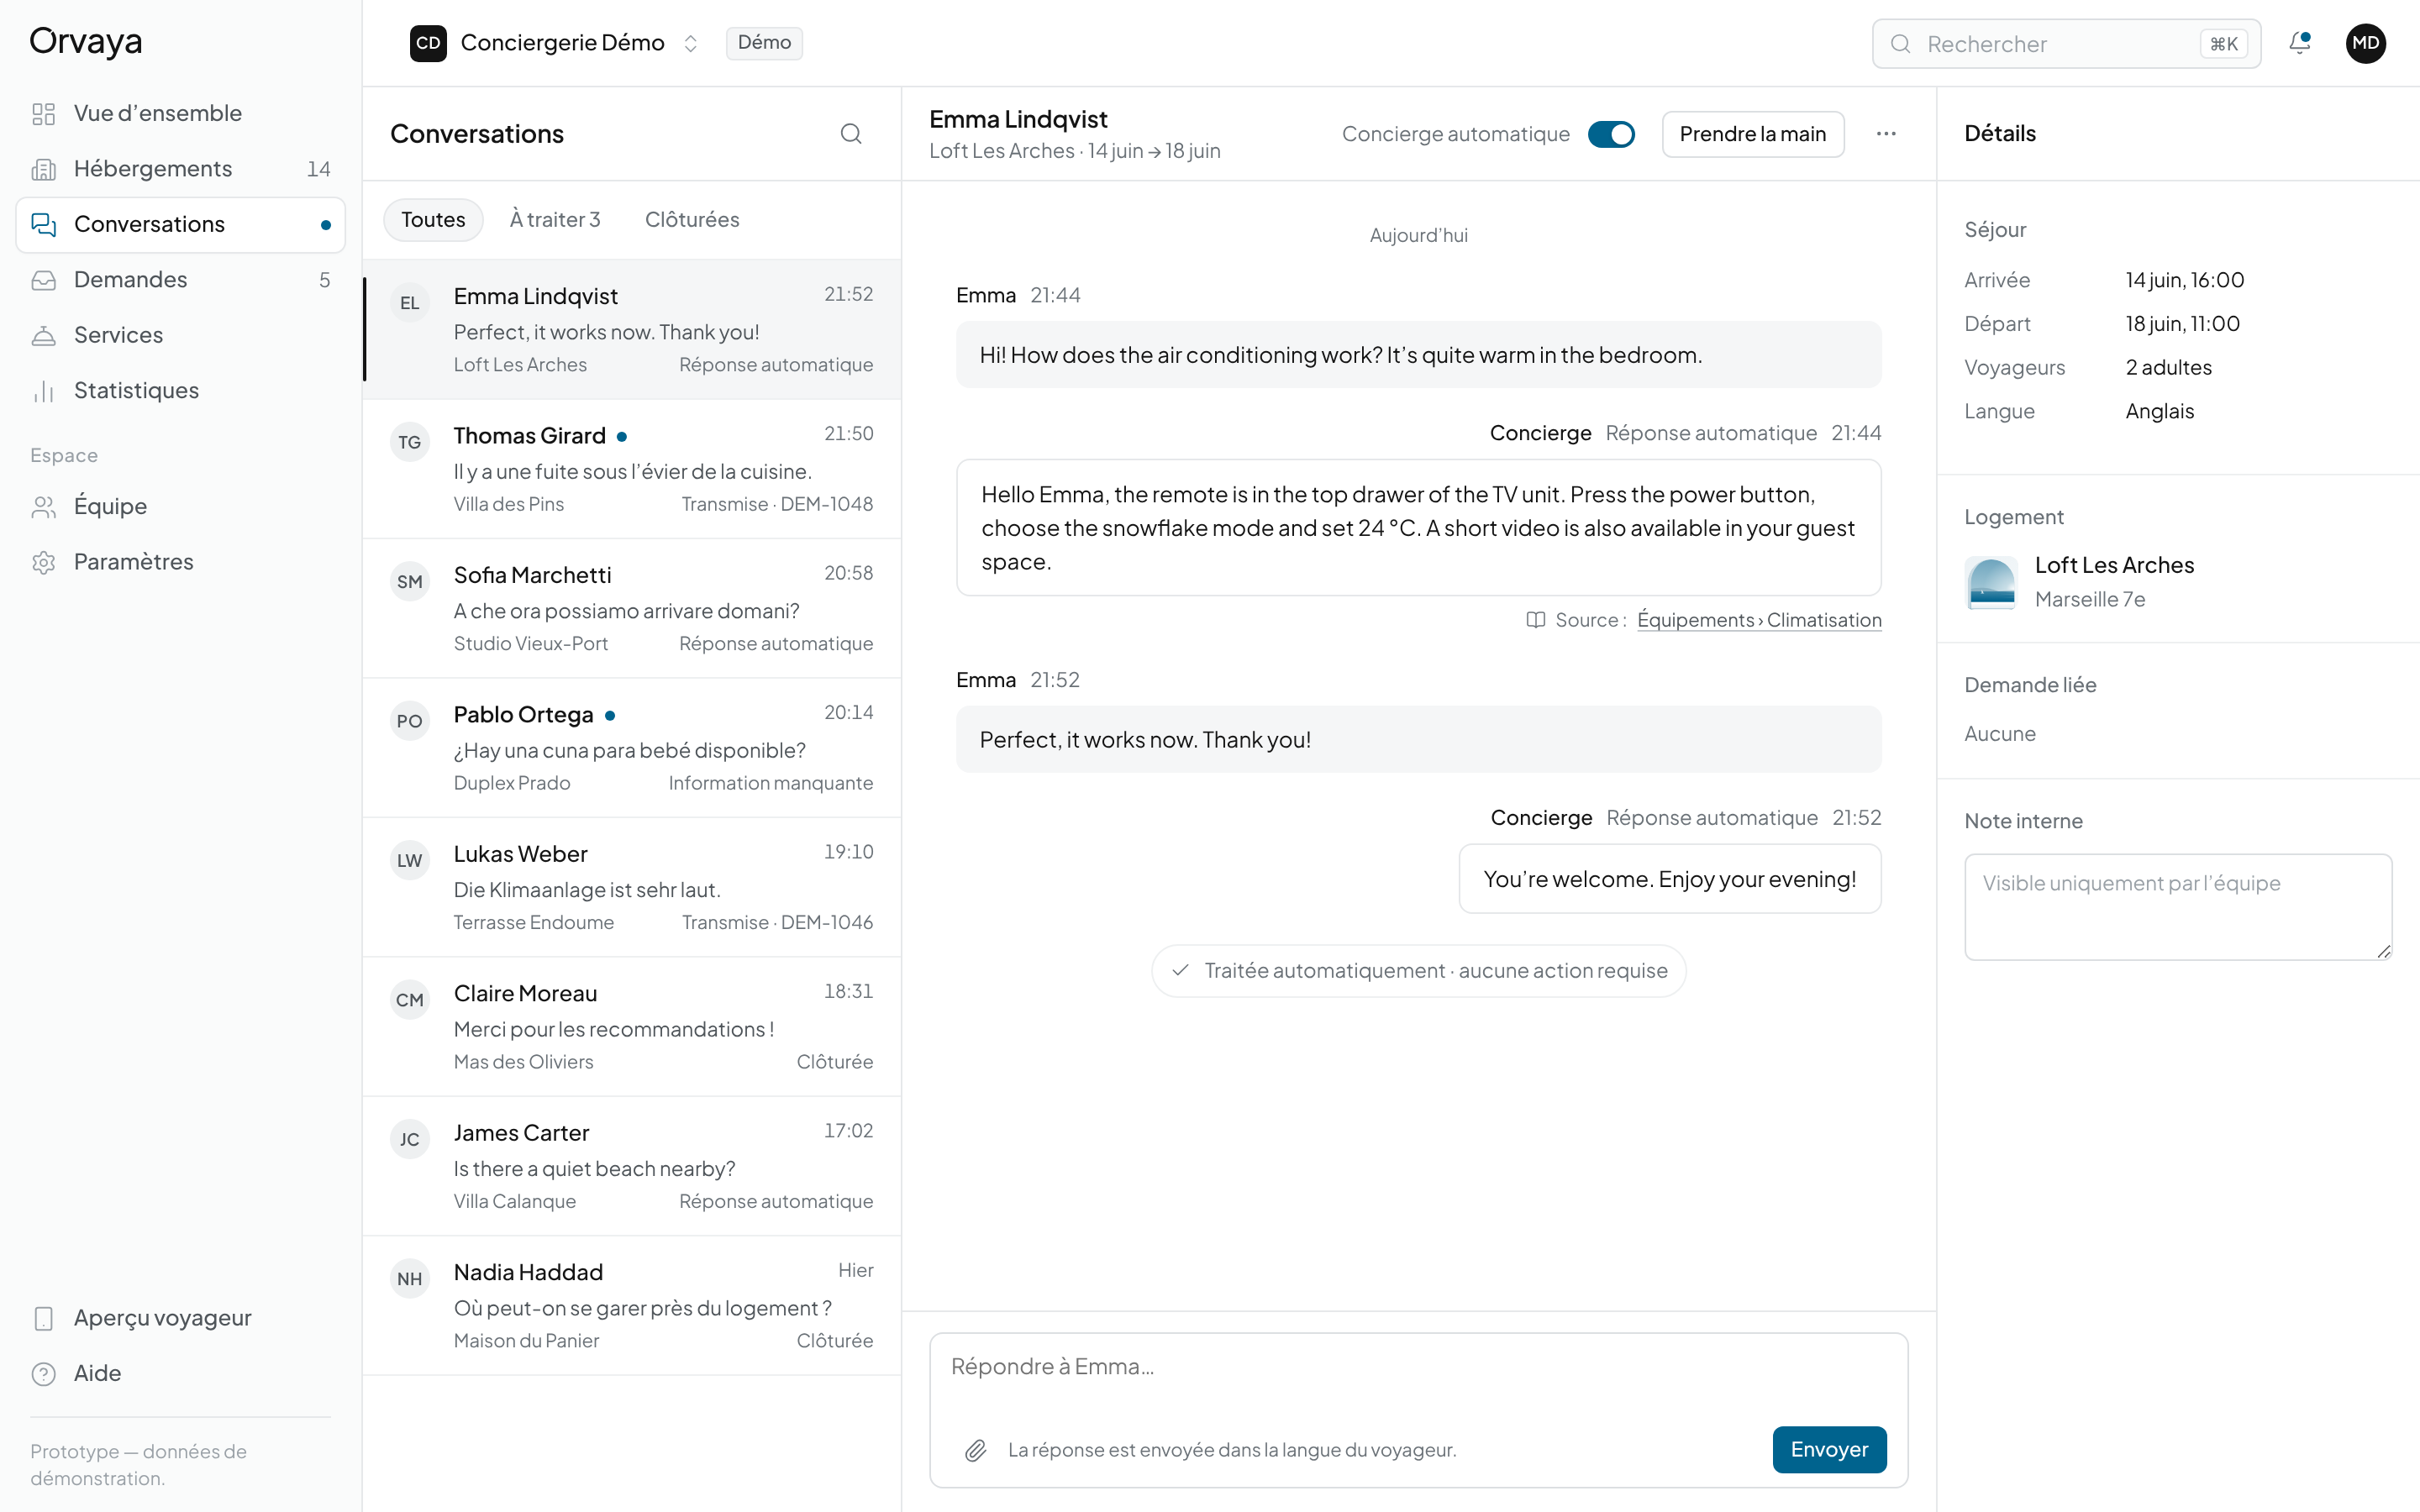The width and height of the screenshot is (2420, 1512).
Task: Open Claire Moreau's conversation
Action: 632,1027
